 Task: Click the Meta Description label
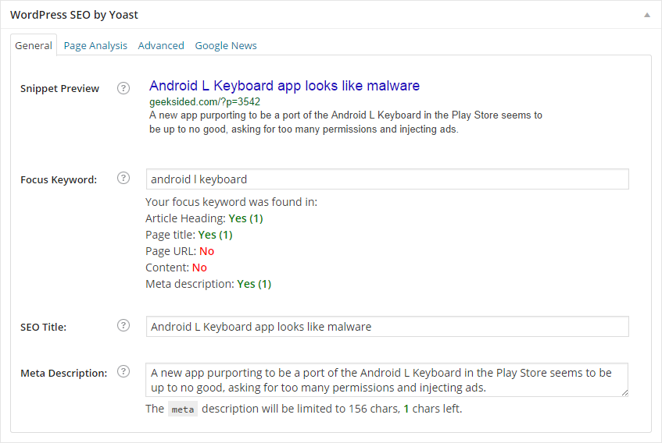(x=63, y=373)
